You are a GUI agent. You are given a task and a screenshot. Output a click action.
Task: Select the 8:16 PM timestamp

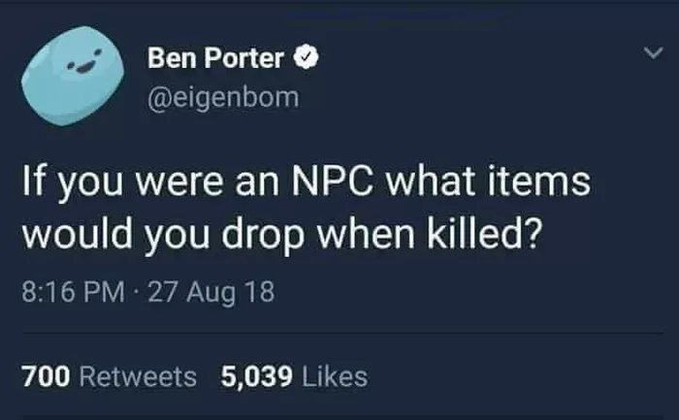[73, 291]
